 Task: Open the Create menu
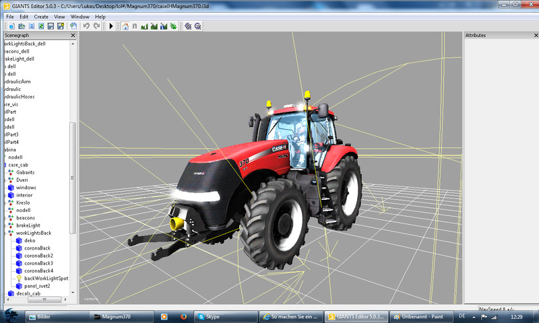pos(41,16)
